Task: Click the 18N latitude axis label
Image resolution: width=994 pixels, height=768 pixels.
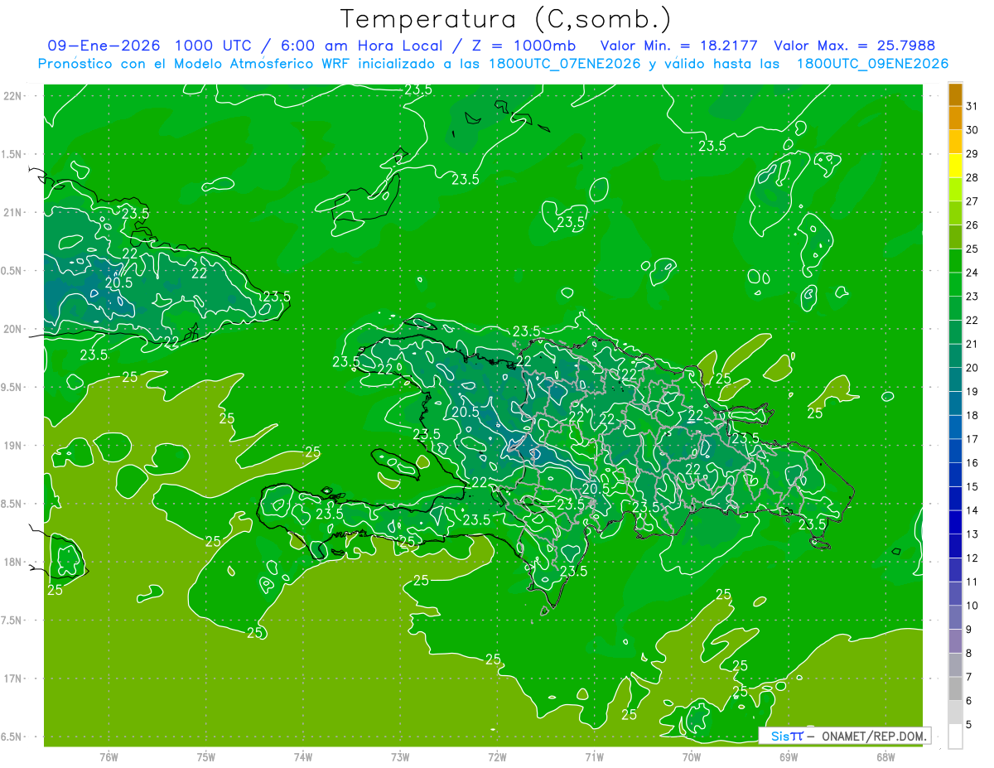Action: pos(13,562)
